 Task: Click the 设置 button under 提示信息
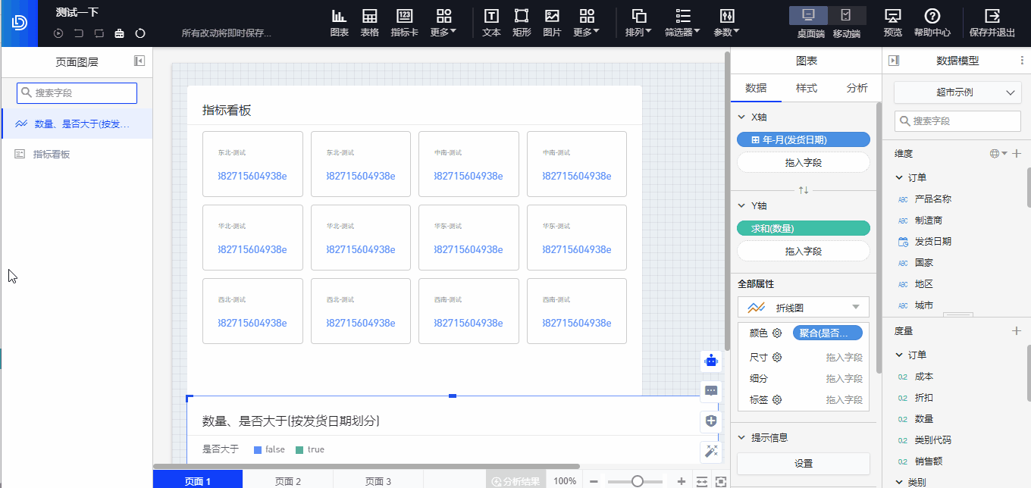click(804, 463)
